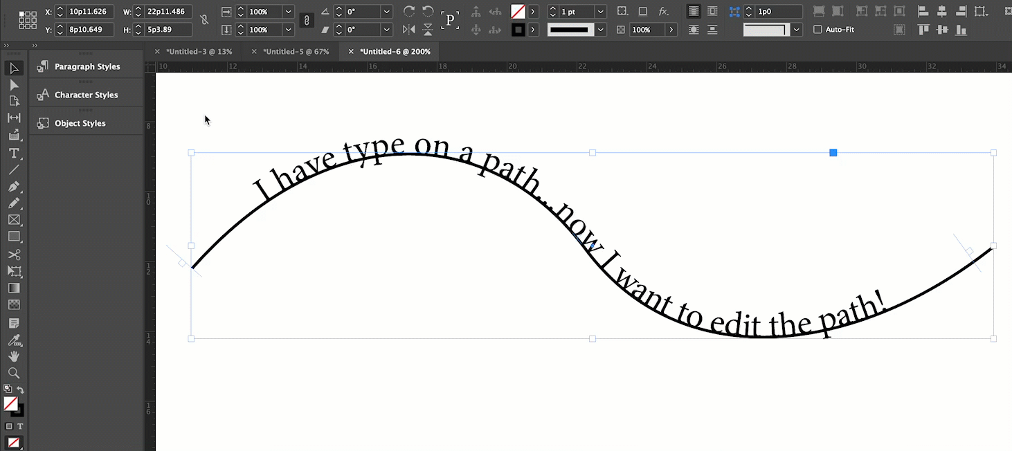Select the Gradient Swatch tool

(14, 288)
